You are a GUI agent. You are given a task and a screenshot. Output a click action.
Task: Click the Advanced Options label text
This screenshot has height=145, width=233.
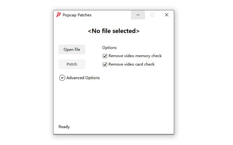pos(83,78)
